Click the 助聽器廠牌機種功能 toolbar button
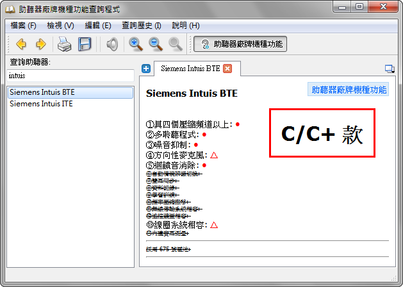This screenshot has height=287, width=403. pyautogui.click(x=240, y=44)
